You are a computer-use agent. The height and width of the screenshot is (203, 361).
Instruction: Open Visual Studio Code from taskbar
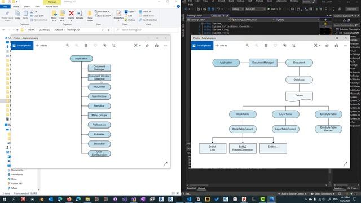click(x=189, y=199)
